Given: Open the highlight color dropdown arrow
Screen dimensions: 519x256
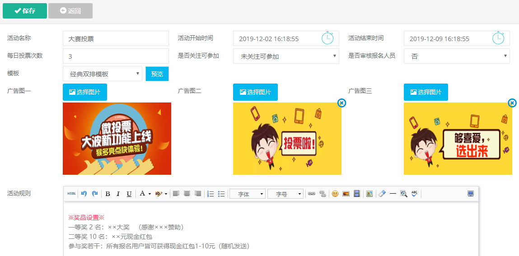Looking at the screenshot, I should click(x=166, y=194).
